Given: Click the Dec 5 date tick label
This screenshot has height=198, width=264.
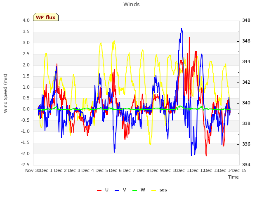Looking at the screenshot, I should pyautogui.click(x=102, y=170).
